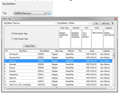119x93 pixels.
Task: Select Default in Category filter
Action: tap(107, 33)
